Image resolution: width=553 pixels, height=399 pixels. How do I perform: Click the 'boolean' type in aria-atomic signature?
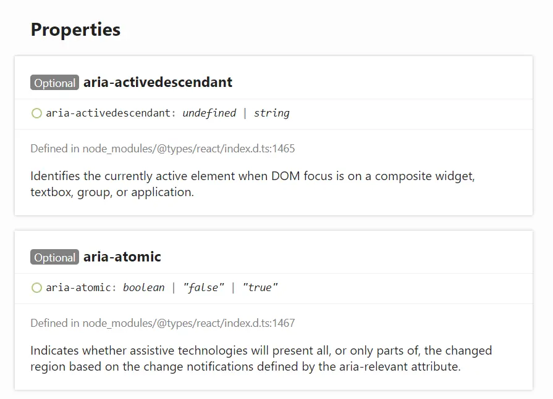click(x=143, y=287)
